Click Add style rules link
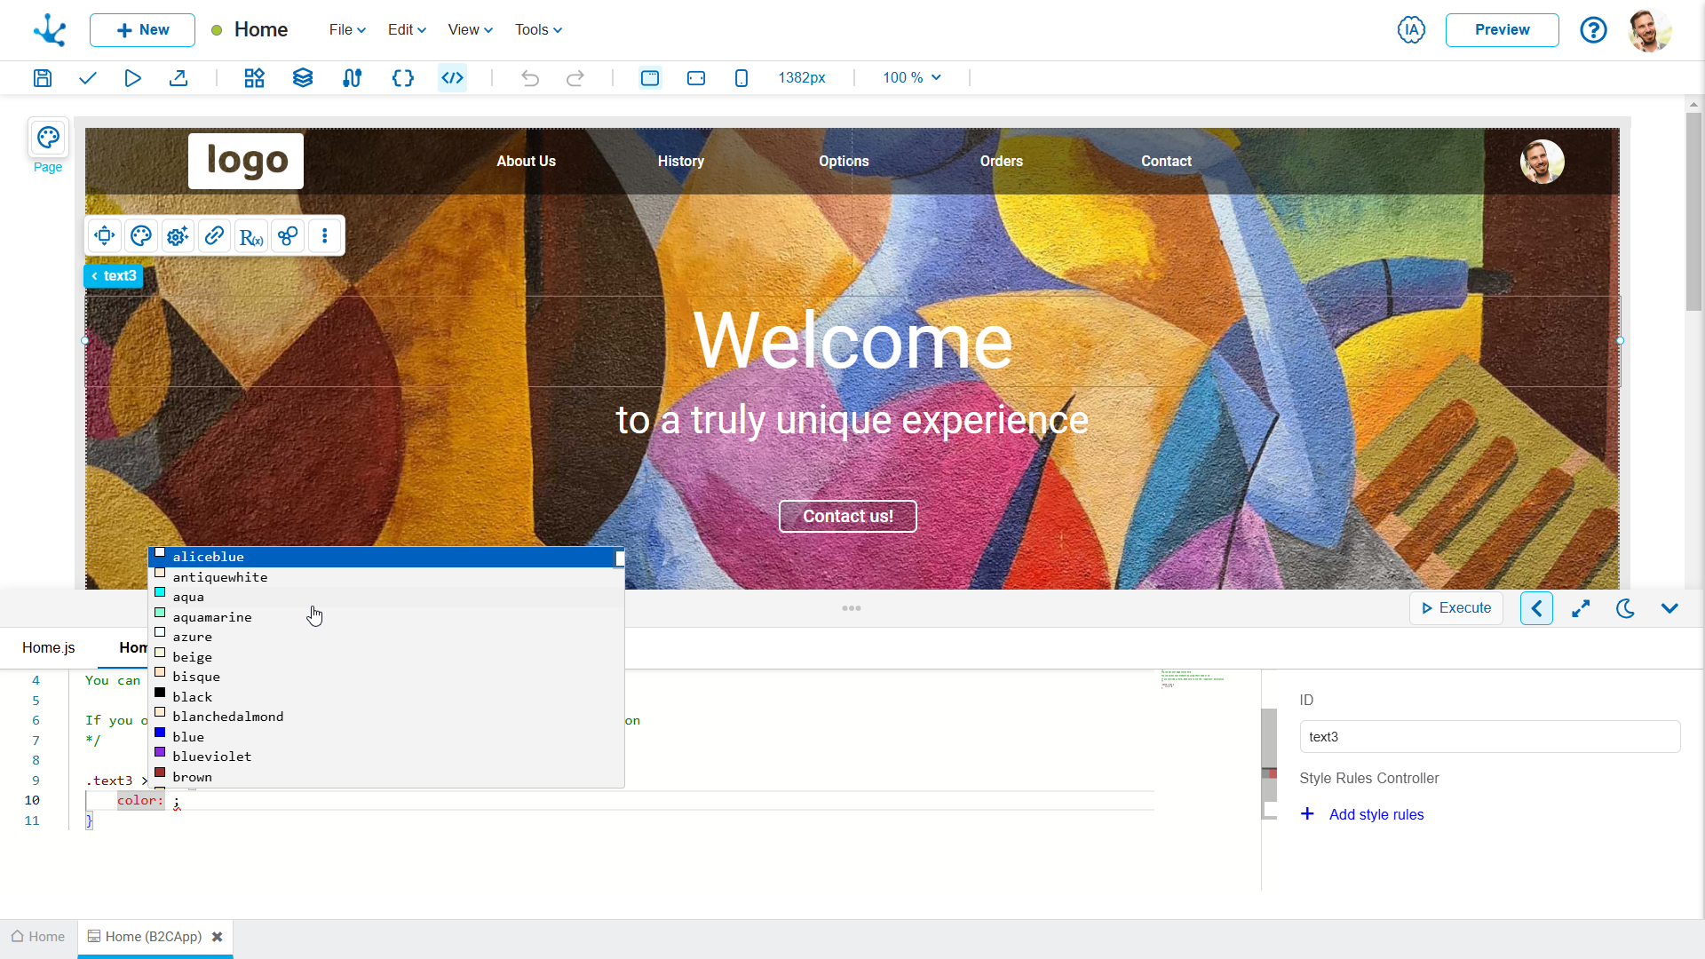Image resolution: width=1705 pixels, height=959 pixels. click(x=1376, y=815)
